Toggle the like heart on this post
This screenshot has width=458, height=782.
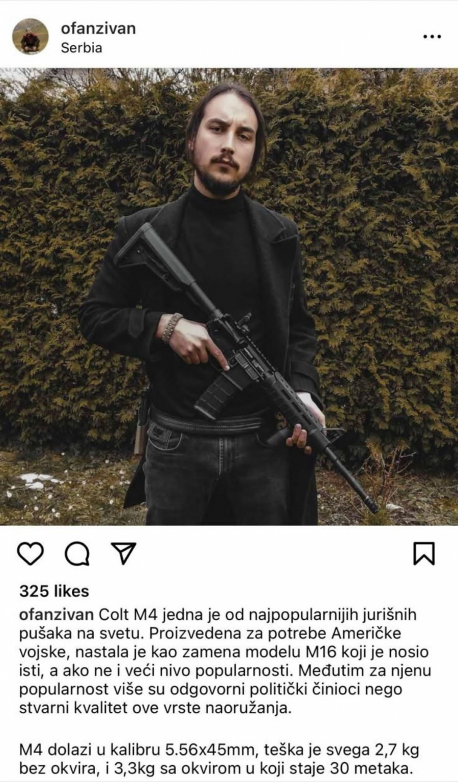click(x=31, y=554)
